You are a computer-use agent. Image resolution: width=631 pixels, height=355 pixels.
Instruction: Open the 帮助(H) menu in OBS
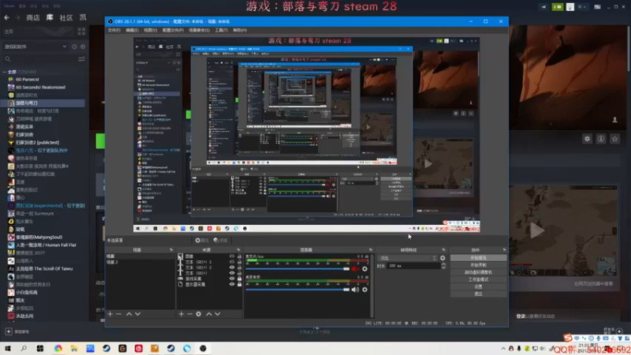click(x=240, y=30)
